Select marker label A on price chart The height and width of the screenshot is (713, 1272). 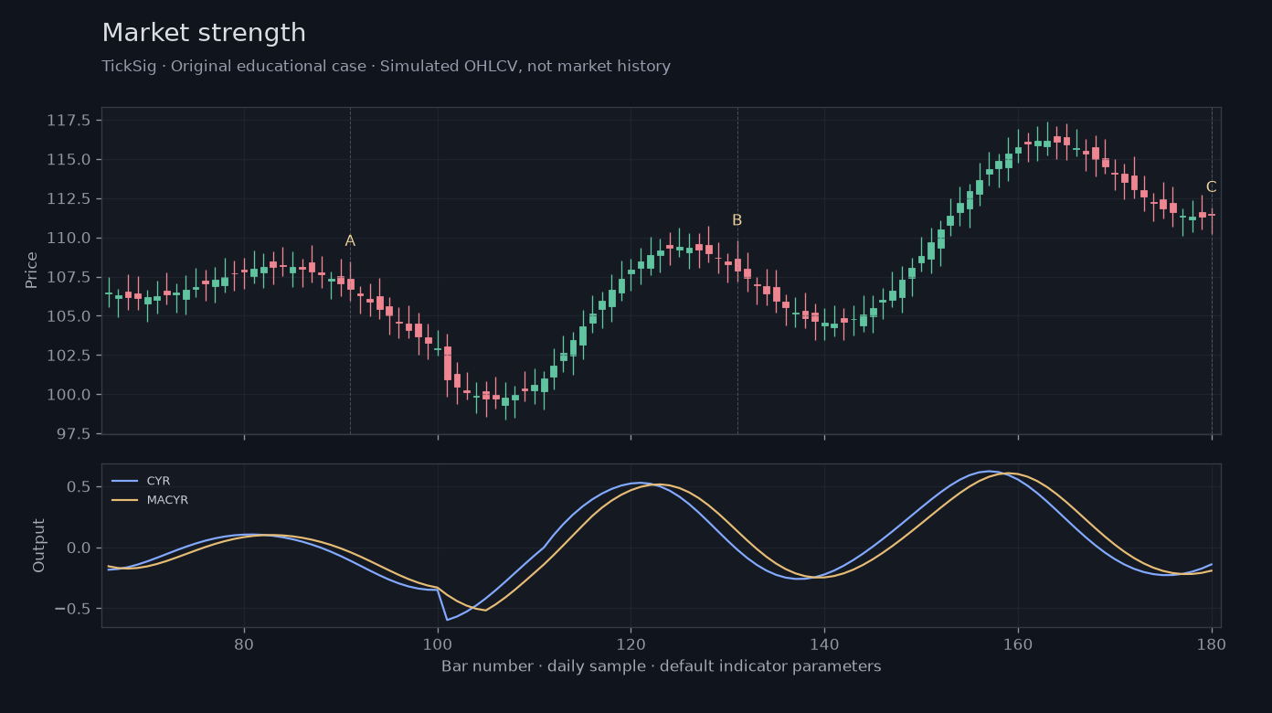[350, 241]
